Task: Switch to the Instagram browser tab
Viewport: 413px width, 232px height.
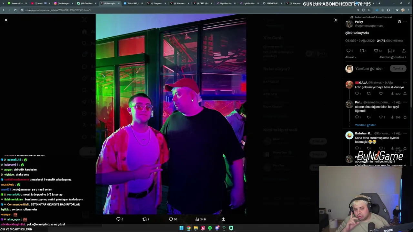Action: click(63, 3)
